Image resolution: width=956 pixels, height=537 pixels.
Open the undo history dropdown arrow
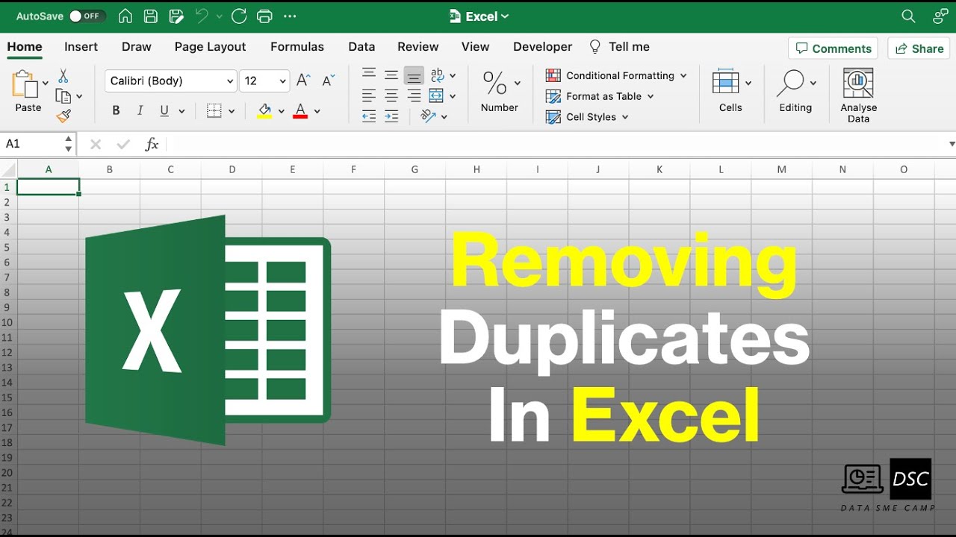(x=219, y=16)
